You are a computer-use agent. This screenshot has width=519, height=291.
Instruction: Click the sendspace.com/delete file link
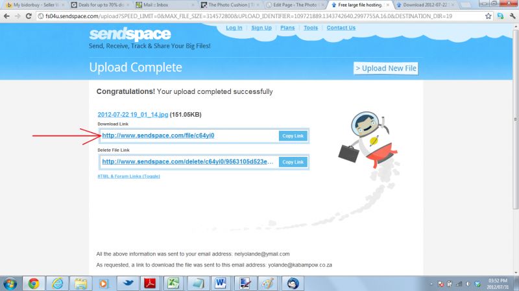187,161
